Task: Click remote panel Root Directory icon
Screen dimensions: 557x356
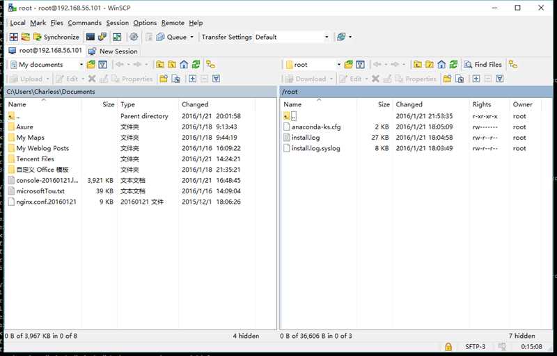Action: click(x=430, y=65)
